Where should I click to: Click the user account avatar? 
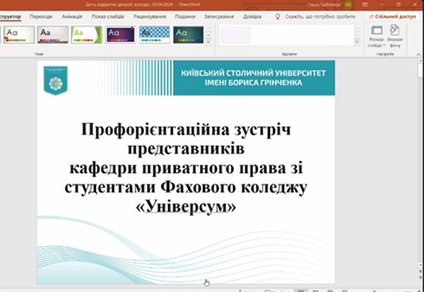click(x=348, y=5)
